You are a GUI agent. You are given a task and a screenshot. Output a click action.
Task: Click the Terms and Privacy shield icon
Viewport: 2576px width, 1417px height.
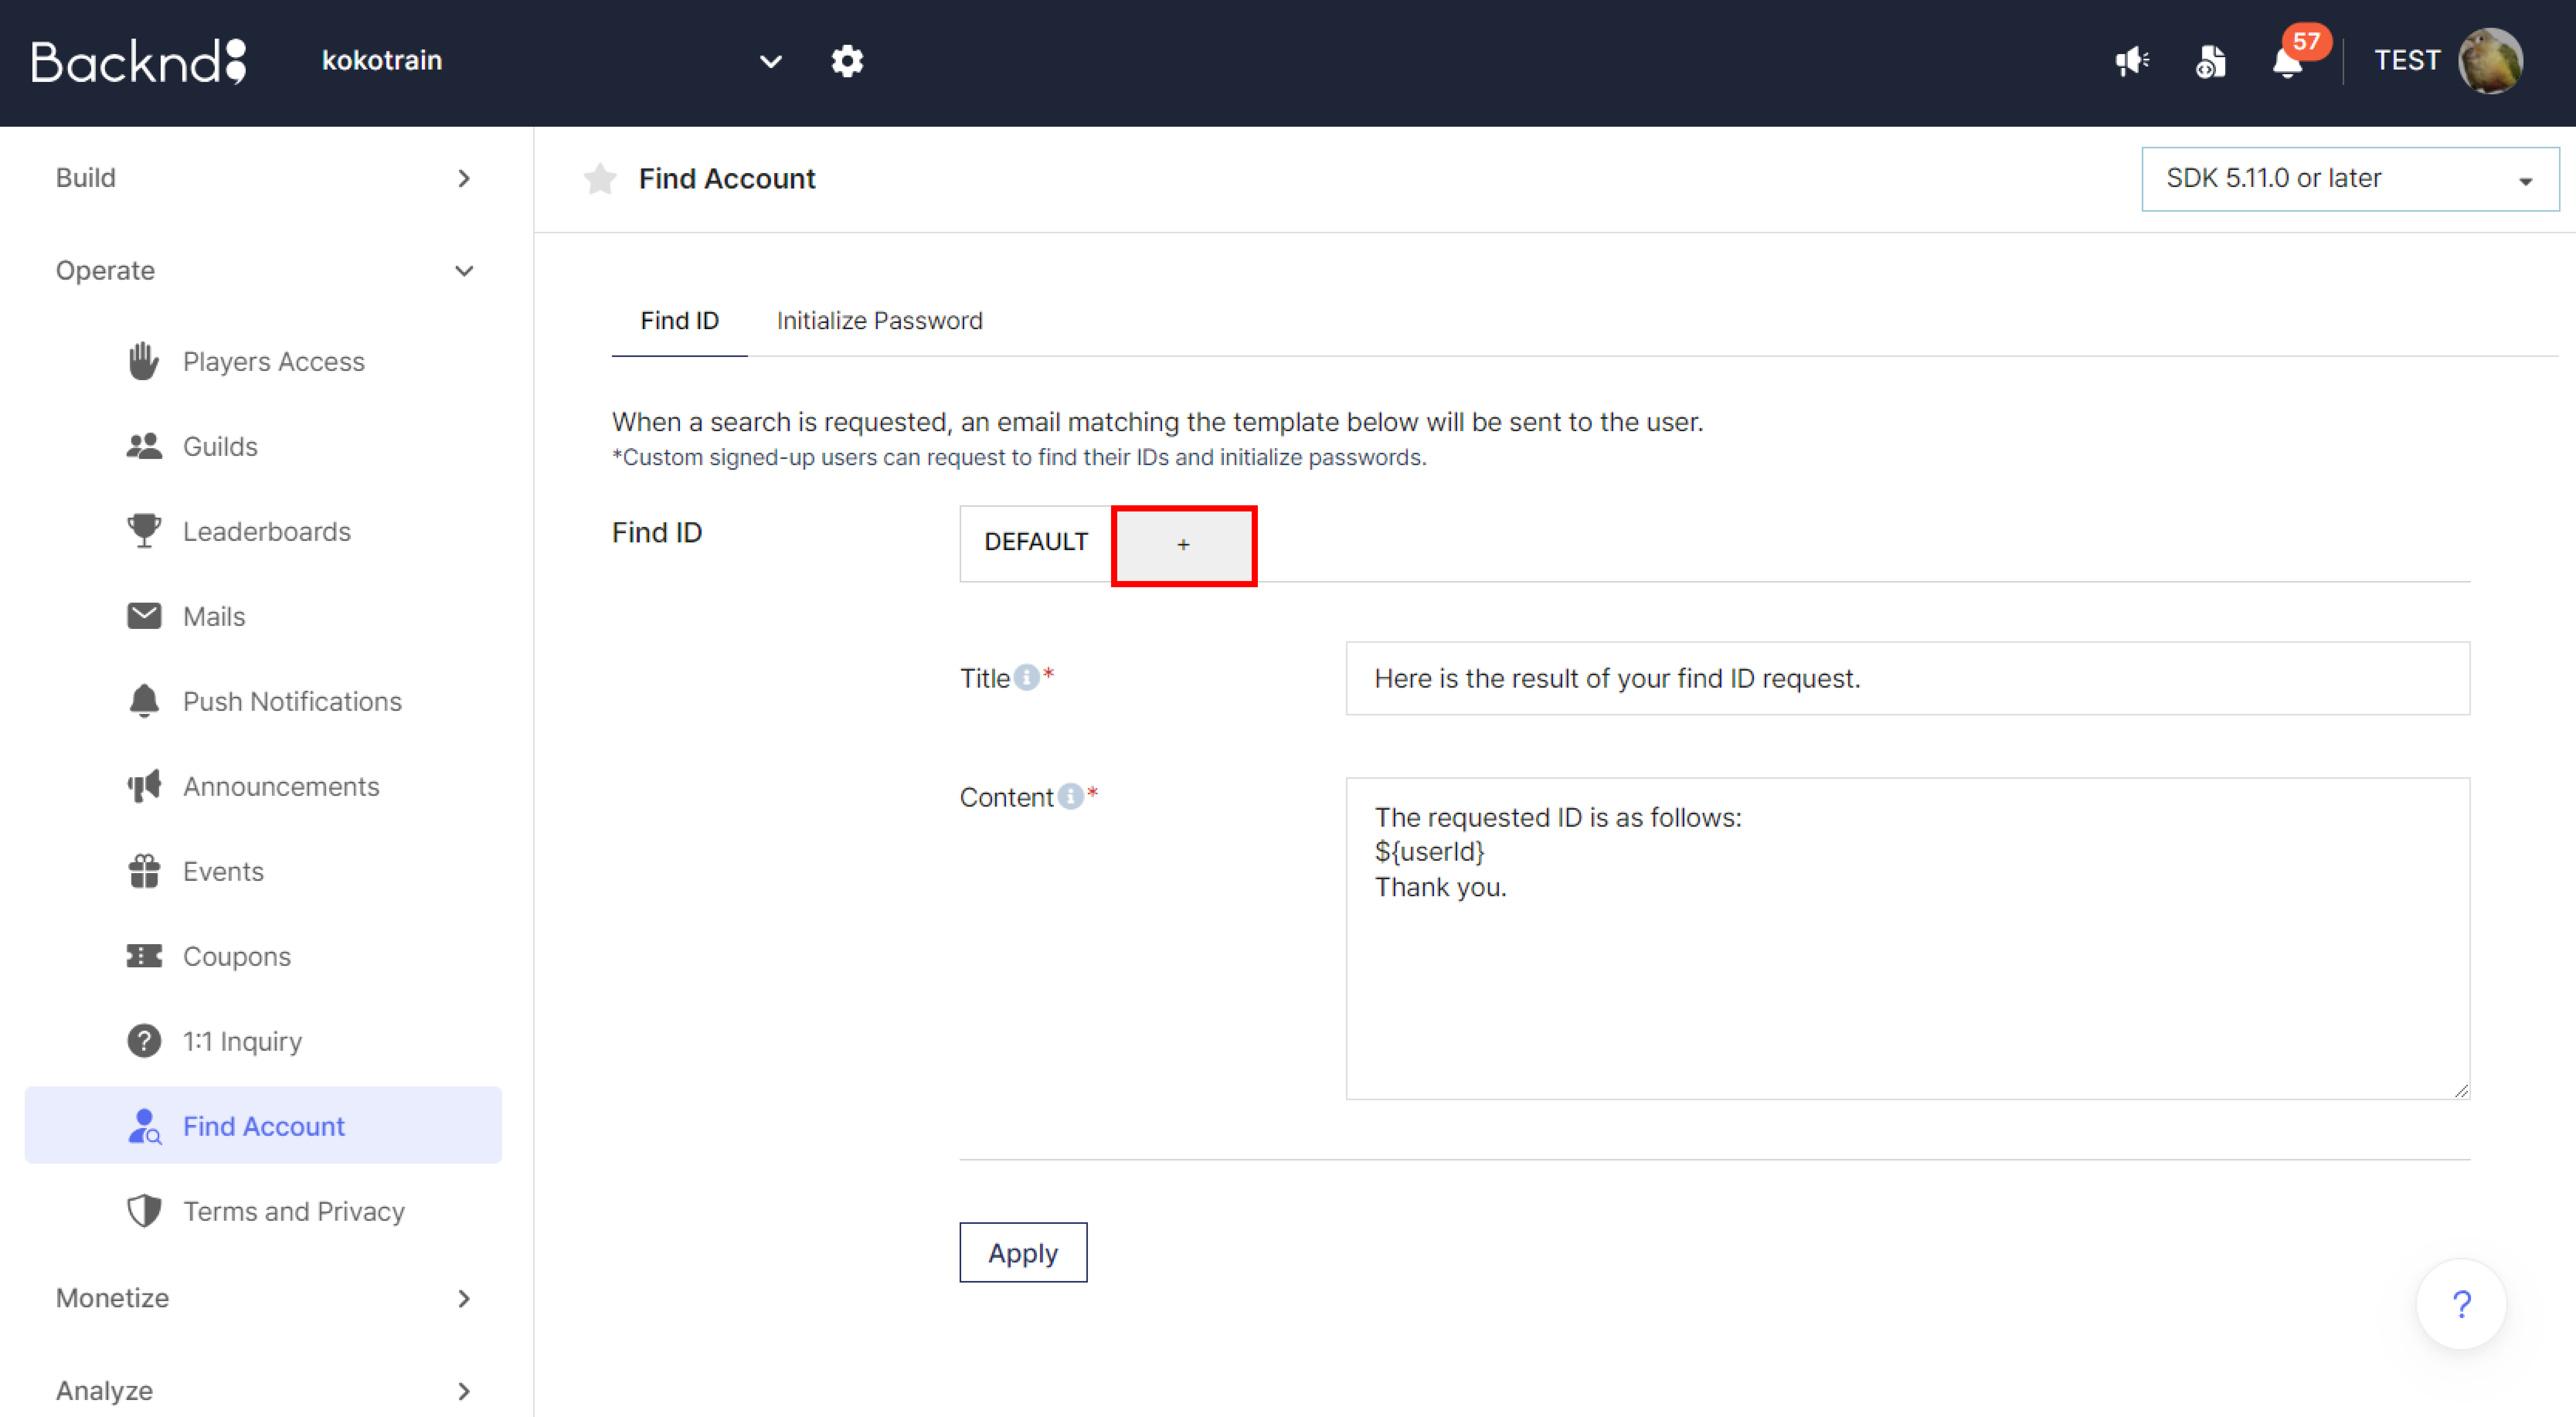point(144,1211)
